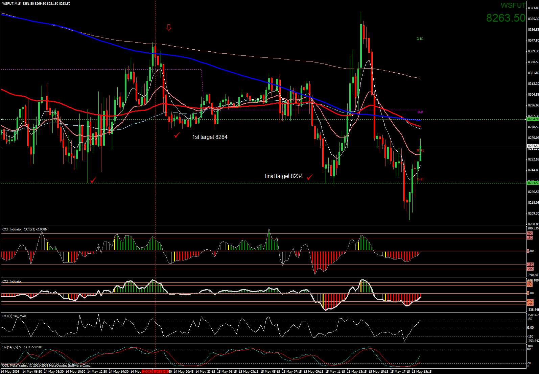Click the 8373.90 price scale value
Image resolution: width=539 pixels, height=374 pixels.
[x=533, y=8]
